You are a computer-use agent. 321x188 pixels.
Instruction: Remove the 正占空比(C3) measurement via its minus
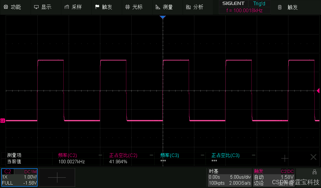click(x=253, y=155)
